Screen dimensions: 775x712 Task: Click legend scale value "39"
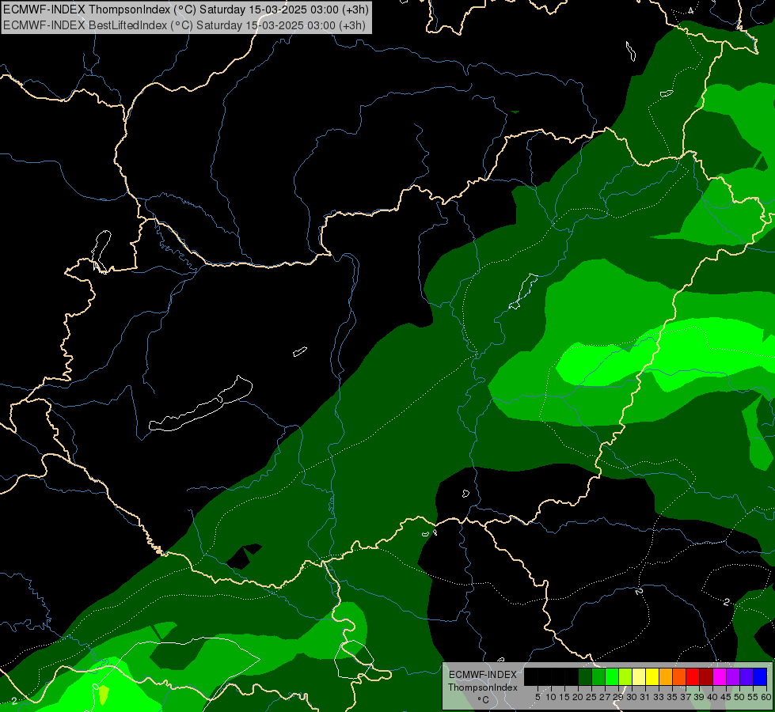[699, 697]
